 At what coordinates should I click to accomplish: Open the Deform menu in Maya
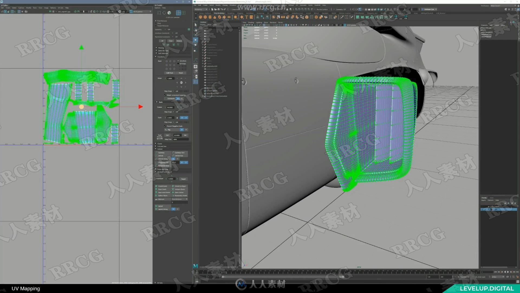coord(291,5)
